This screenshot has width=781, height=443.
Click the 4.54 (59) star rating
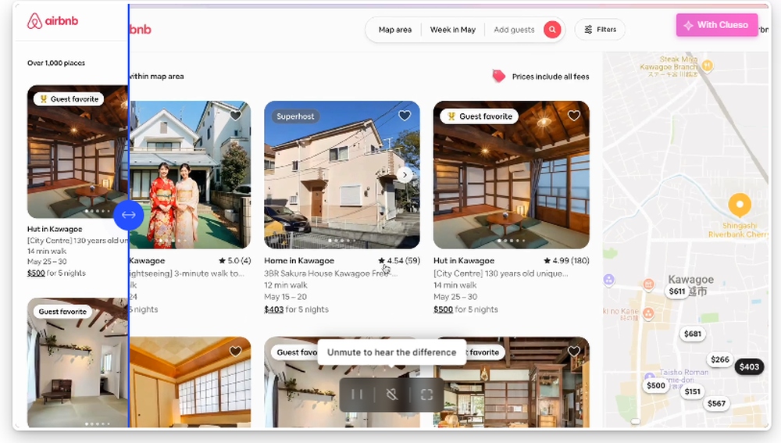click(x=399, y=261)
